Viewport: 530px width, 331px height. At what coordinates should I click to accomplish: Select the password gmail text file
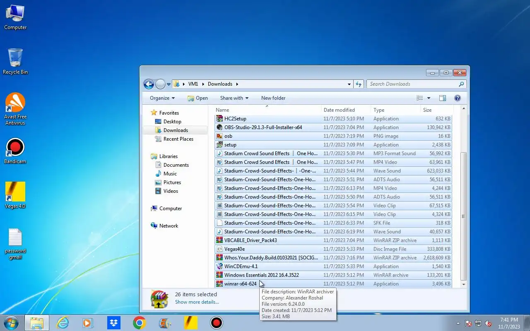[x=15, y=244]
